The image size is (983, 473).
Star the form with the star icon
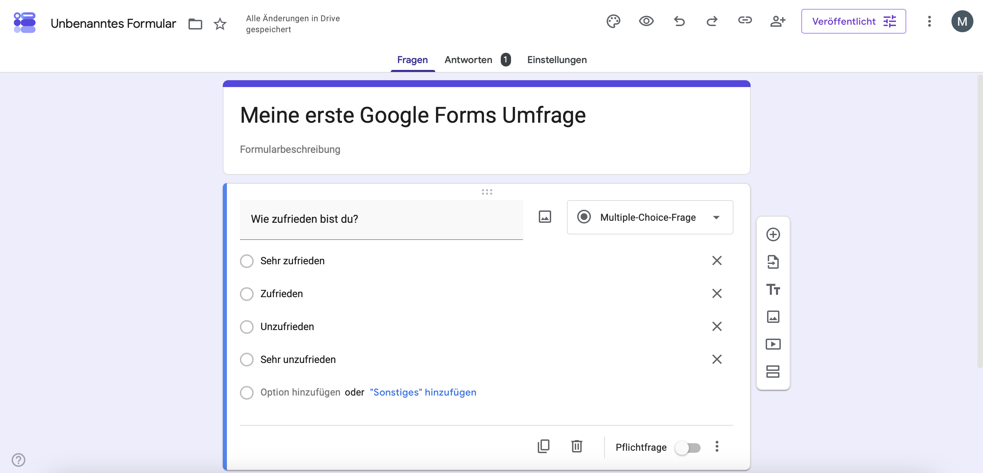click(220, 24)
